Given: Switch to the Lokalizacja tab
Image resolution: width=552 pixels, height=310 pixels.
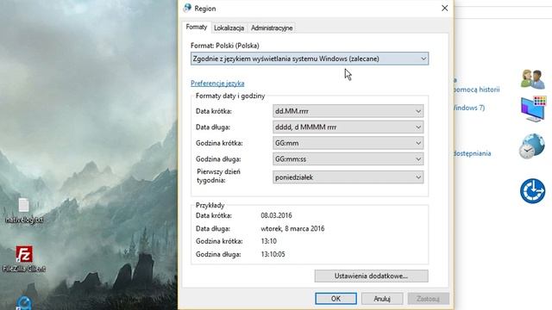Looking at the screenshot, I should pos(229,28).
